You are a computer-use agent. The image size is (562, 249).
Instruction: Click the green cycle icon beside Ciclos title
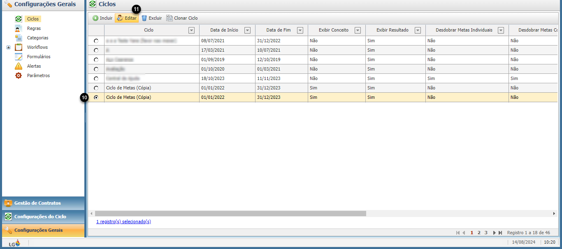coord(93,4)
